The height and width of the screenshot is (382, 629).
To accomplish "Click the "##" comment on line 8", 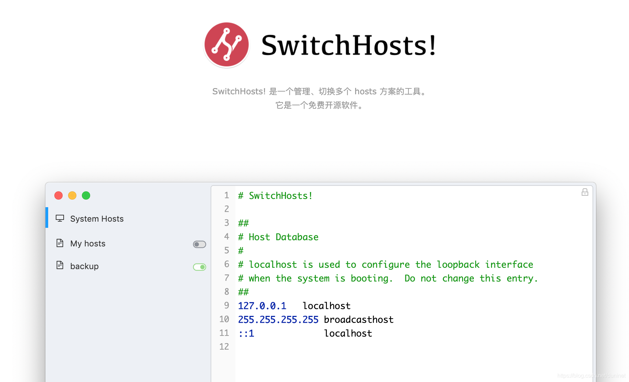I will 243,292.
